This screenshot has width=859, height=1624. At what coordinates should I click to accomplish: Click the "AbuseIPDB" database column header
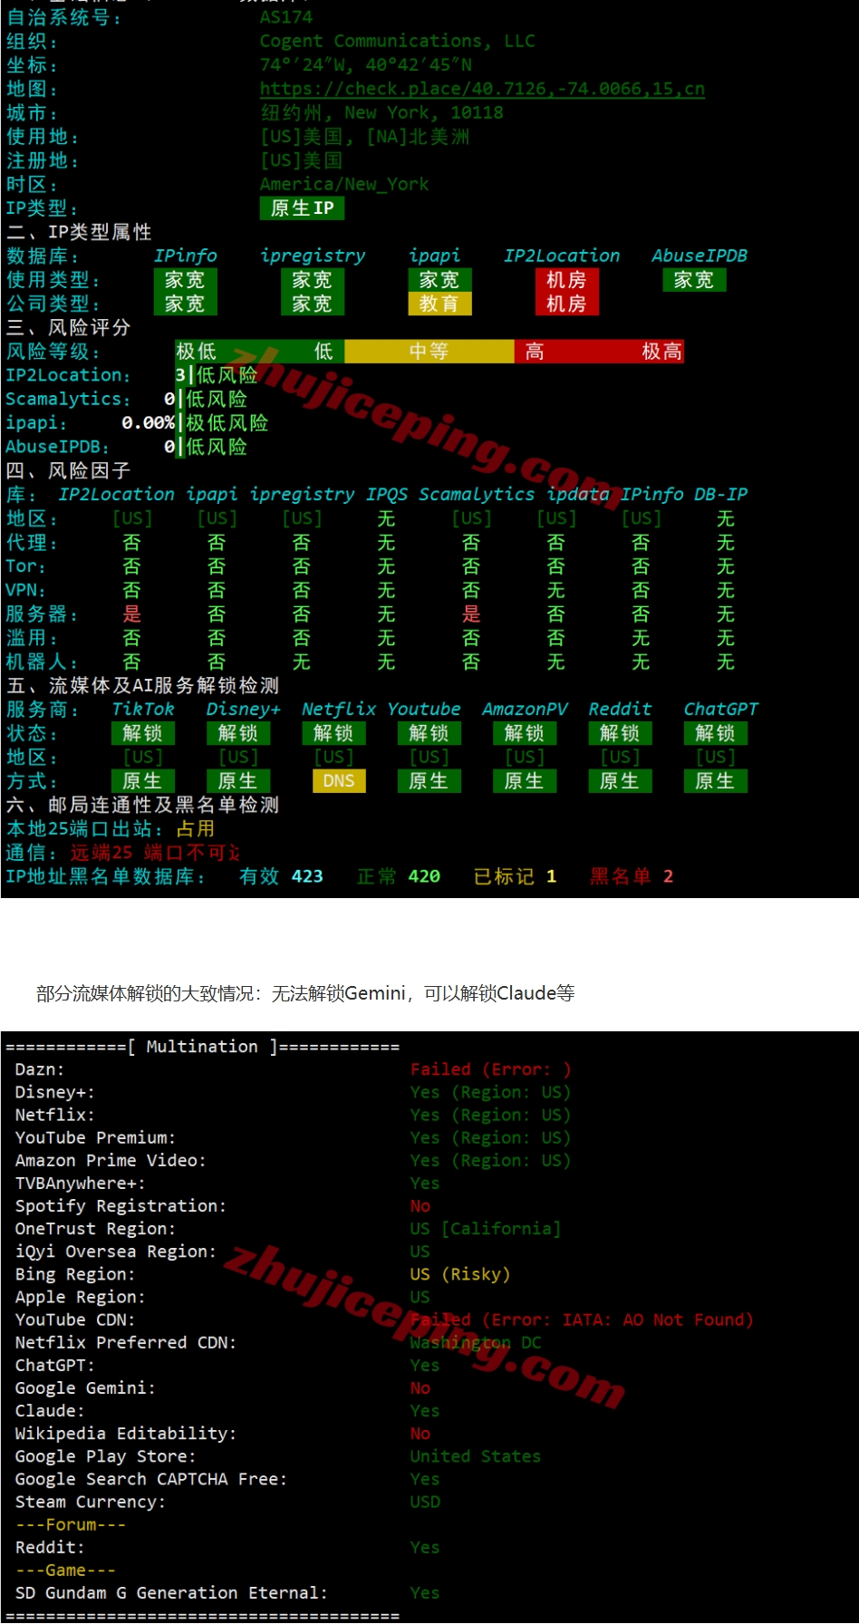point(700,256)
